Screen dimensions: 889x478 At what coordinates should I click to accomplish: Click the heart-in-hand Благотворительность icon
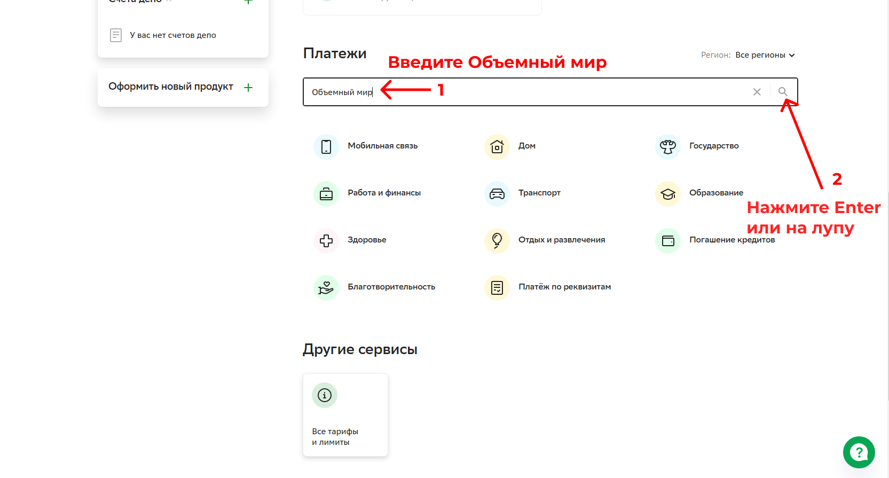(x=326, y=287)
